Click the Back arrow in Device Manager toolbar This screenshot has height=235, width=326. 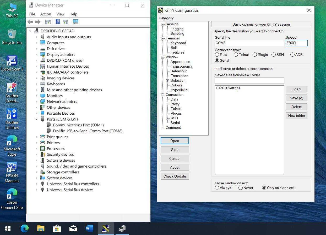[30, 22]
